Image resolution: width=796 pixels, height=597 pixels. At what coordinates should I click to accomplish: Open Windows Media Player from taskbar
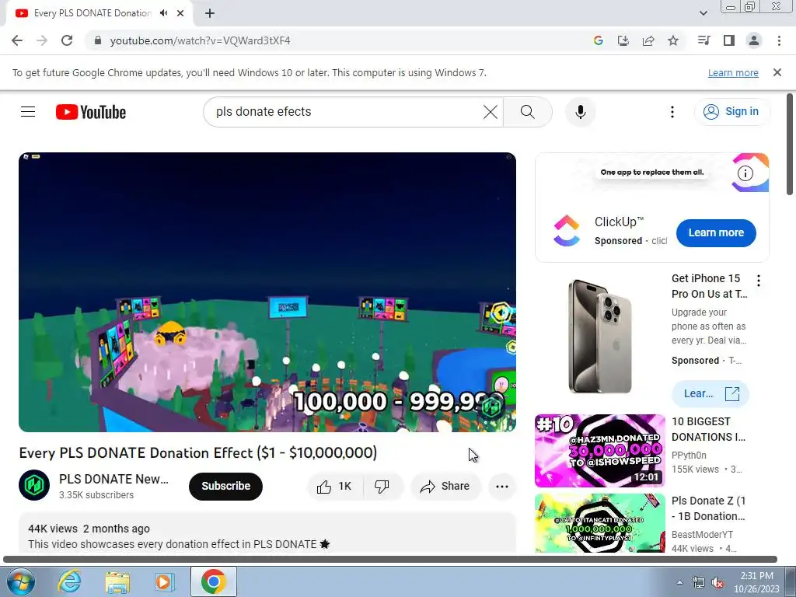[165, 581]
